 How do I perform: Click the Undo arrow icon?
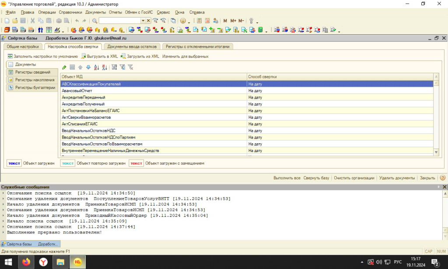[x=77, y=21]
